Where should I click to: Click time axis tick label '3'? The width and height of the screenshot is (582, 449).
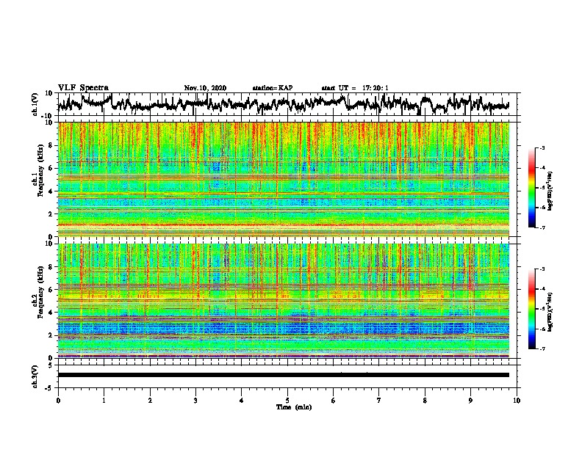click(x=195, y=401)
